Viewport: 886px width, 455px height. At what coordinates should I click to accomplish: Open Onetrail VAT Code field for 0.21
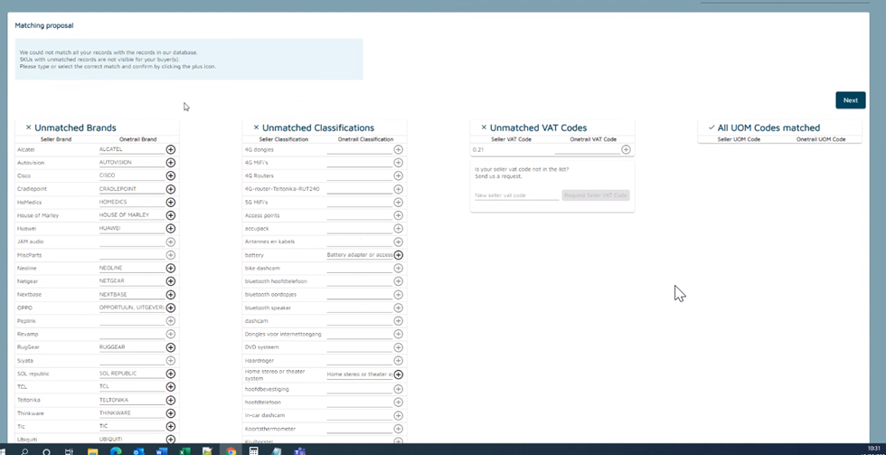click(586, 149)
